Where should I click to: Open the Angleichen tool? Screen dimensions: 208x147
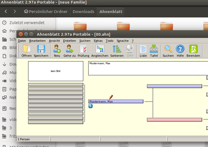[x=100, y=51]
